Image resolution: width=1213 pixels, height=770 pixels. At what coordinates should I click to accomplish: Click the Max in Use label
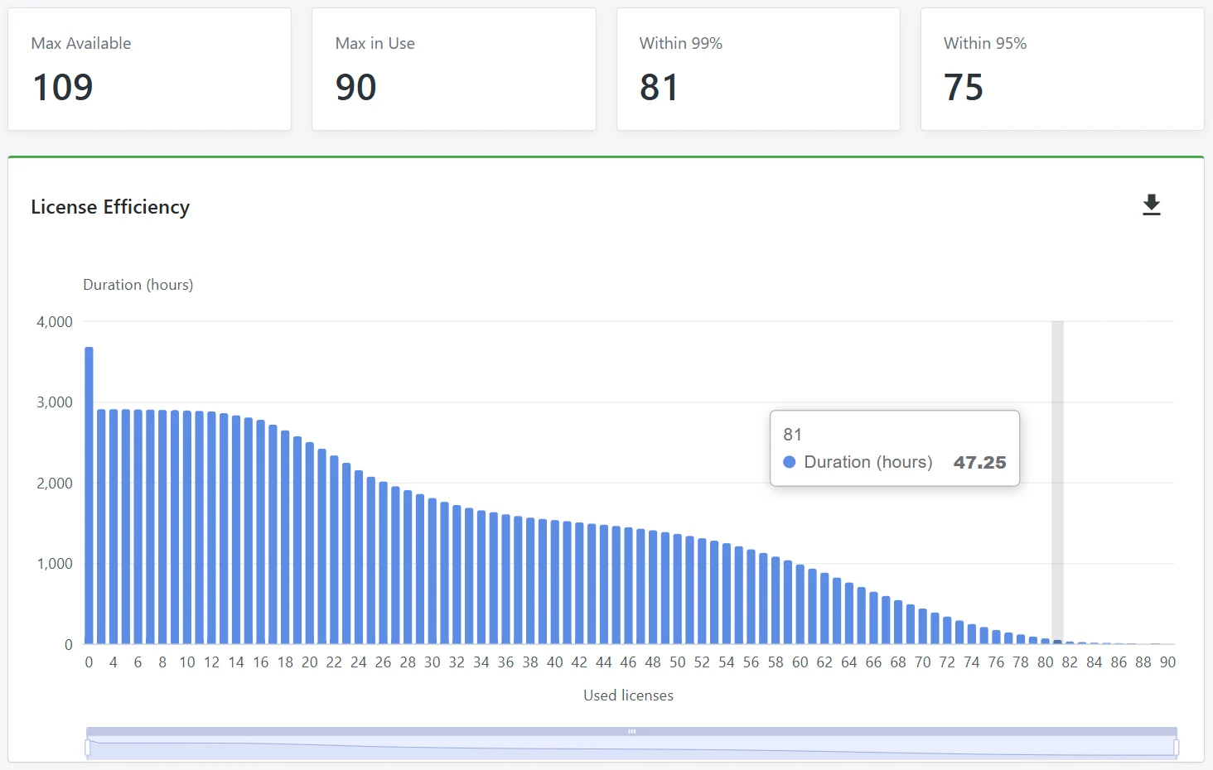[375, 43]
